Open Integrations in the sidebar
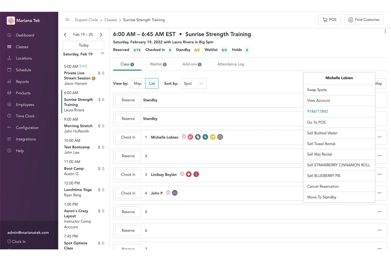The image size is (391, 261). (26, 139)
